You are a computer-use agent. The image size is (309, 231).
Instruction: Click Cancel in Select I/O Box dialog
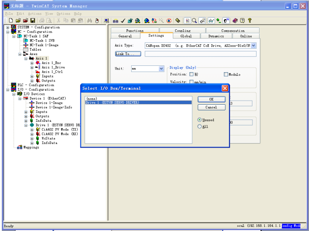[211, 107]
